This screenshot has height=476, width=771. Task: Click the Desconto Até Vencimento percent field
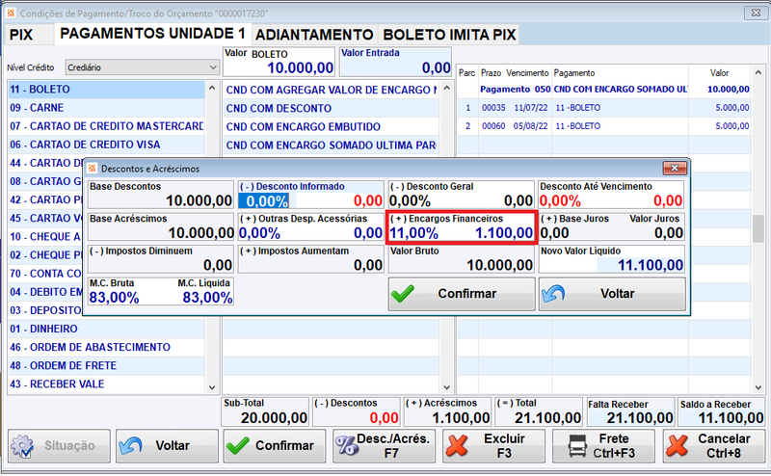coord(561,201)
